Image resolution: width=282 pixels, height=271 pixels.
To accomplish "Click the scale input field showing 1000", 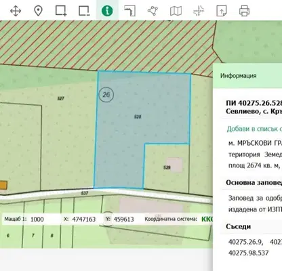I will 44,220.
